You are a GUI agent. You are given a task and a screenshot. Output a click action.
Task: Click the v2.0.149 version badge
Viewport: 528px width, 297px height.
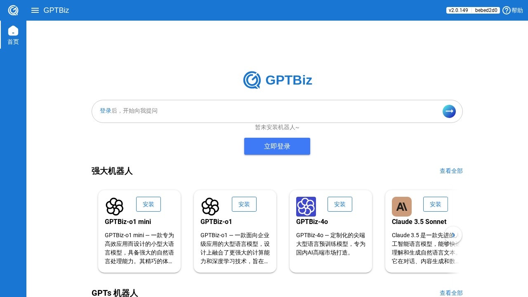458,10
